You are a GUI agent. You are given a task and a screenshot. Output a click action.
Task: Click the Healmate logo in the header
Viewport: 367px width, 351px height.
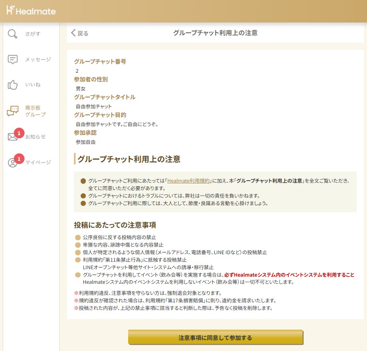pyautogui.click(x=31, y=11)
